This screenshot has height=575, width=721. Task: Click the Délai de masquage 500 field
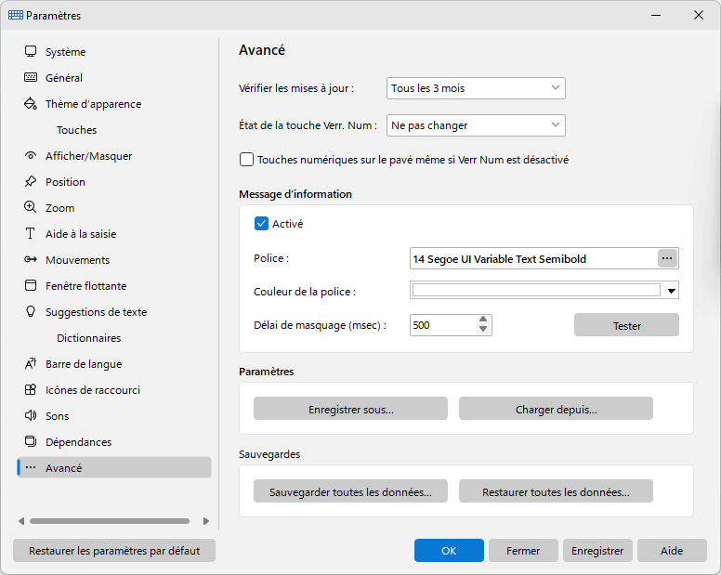pos(443,325)
